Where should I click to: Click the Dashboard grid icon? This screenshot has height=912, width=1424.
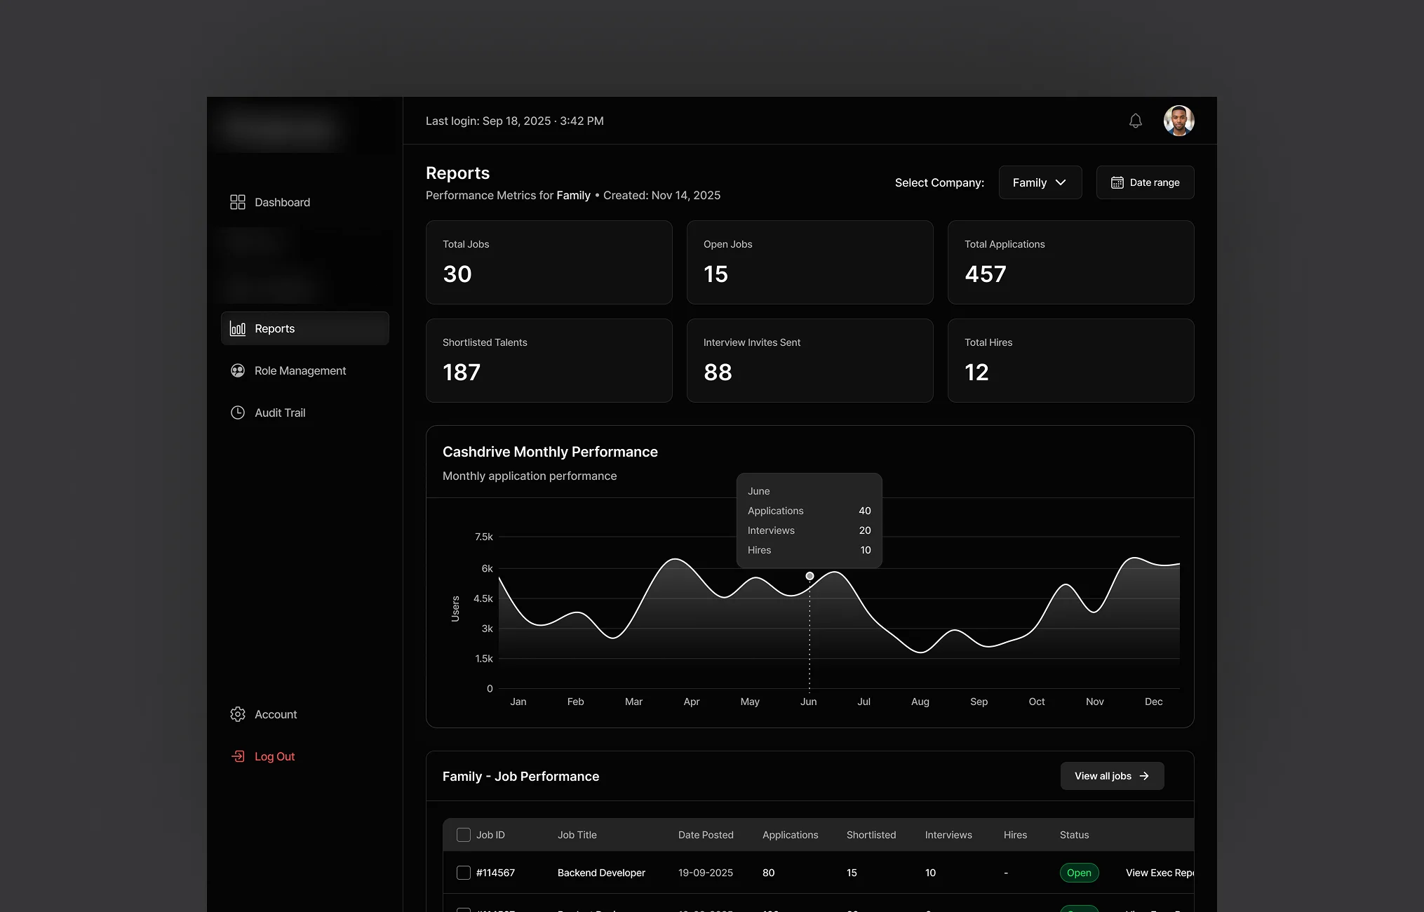tap(238, 202)
